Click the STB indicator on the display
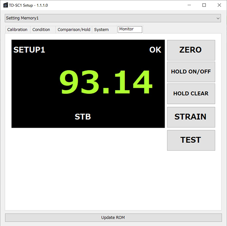This screenshot has height=226, width=227. tap(83, 117)
